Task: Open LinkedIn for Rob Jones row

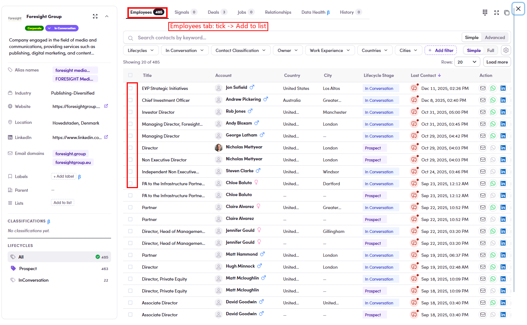Action: [x=503, y=112]
